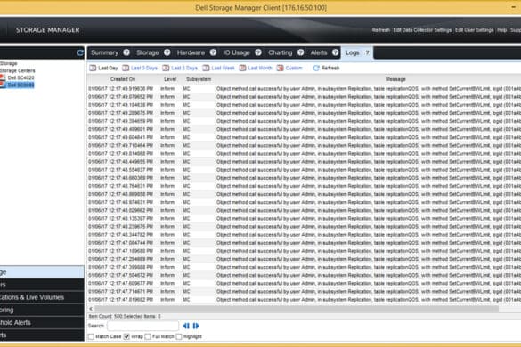Set a Custom log time range
Image resolution: width=521 pixels, height=347 pixels.
coord(294,68)
